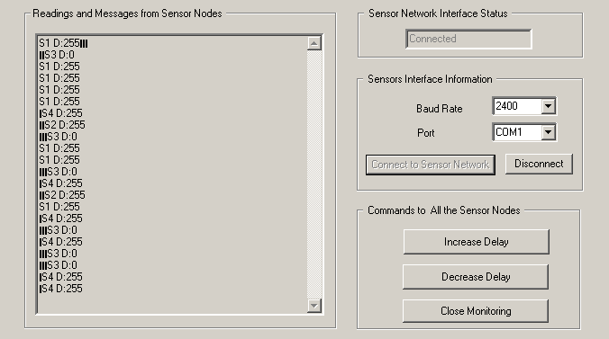Click the Baud Rate label

(x=440, y=109)
